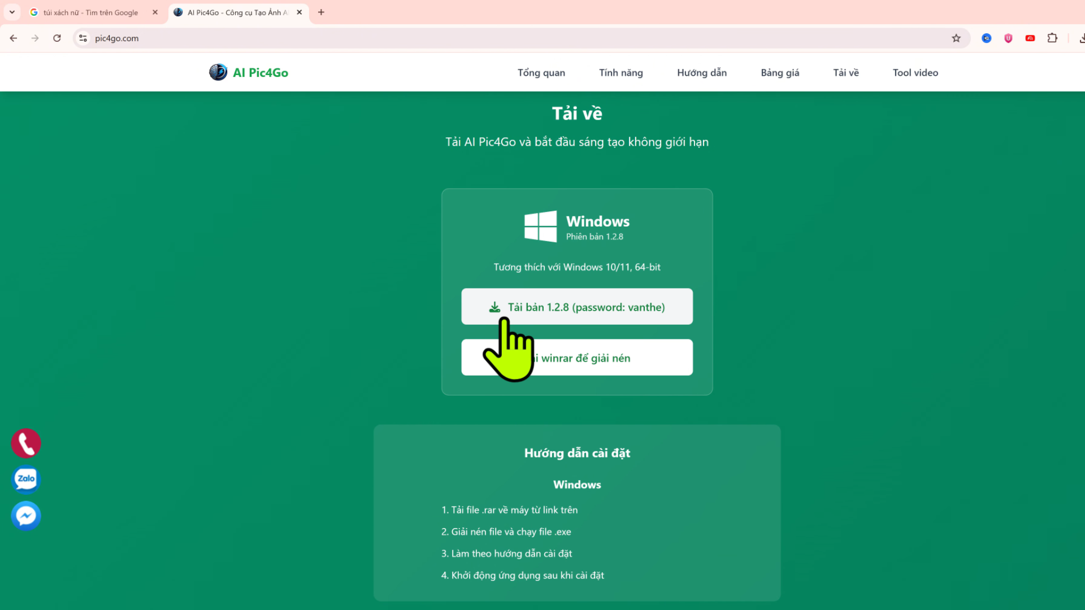Bookmark this page with the star icon
Viewport: 1085px width, 610px height.
[x=956, y=38]
